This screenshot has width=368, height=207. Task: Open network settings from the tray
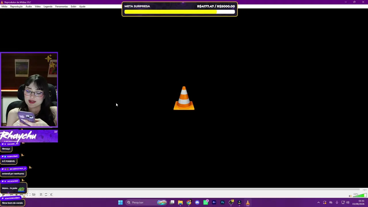tap(343, 202)
